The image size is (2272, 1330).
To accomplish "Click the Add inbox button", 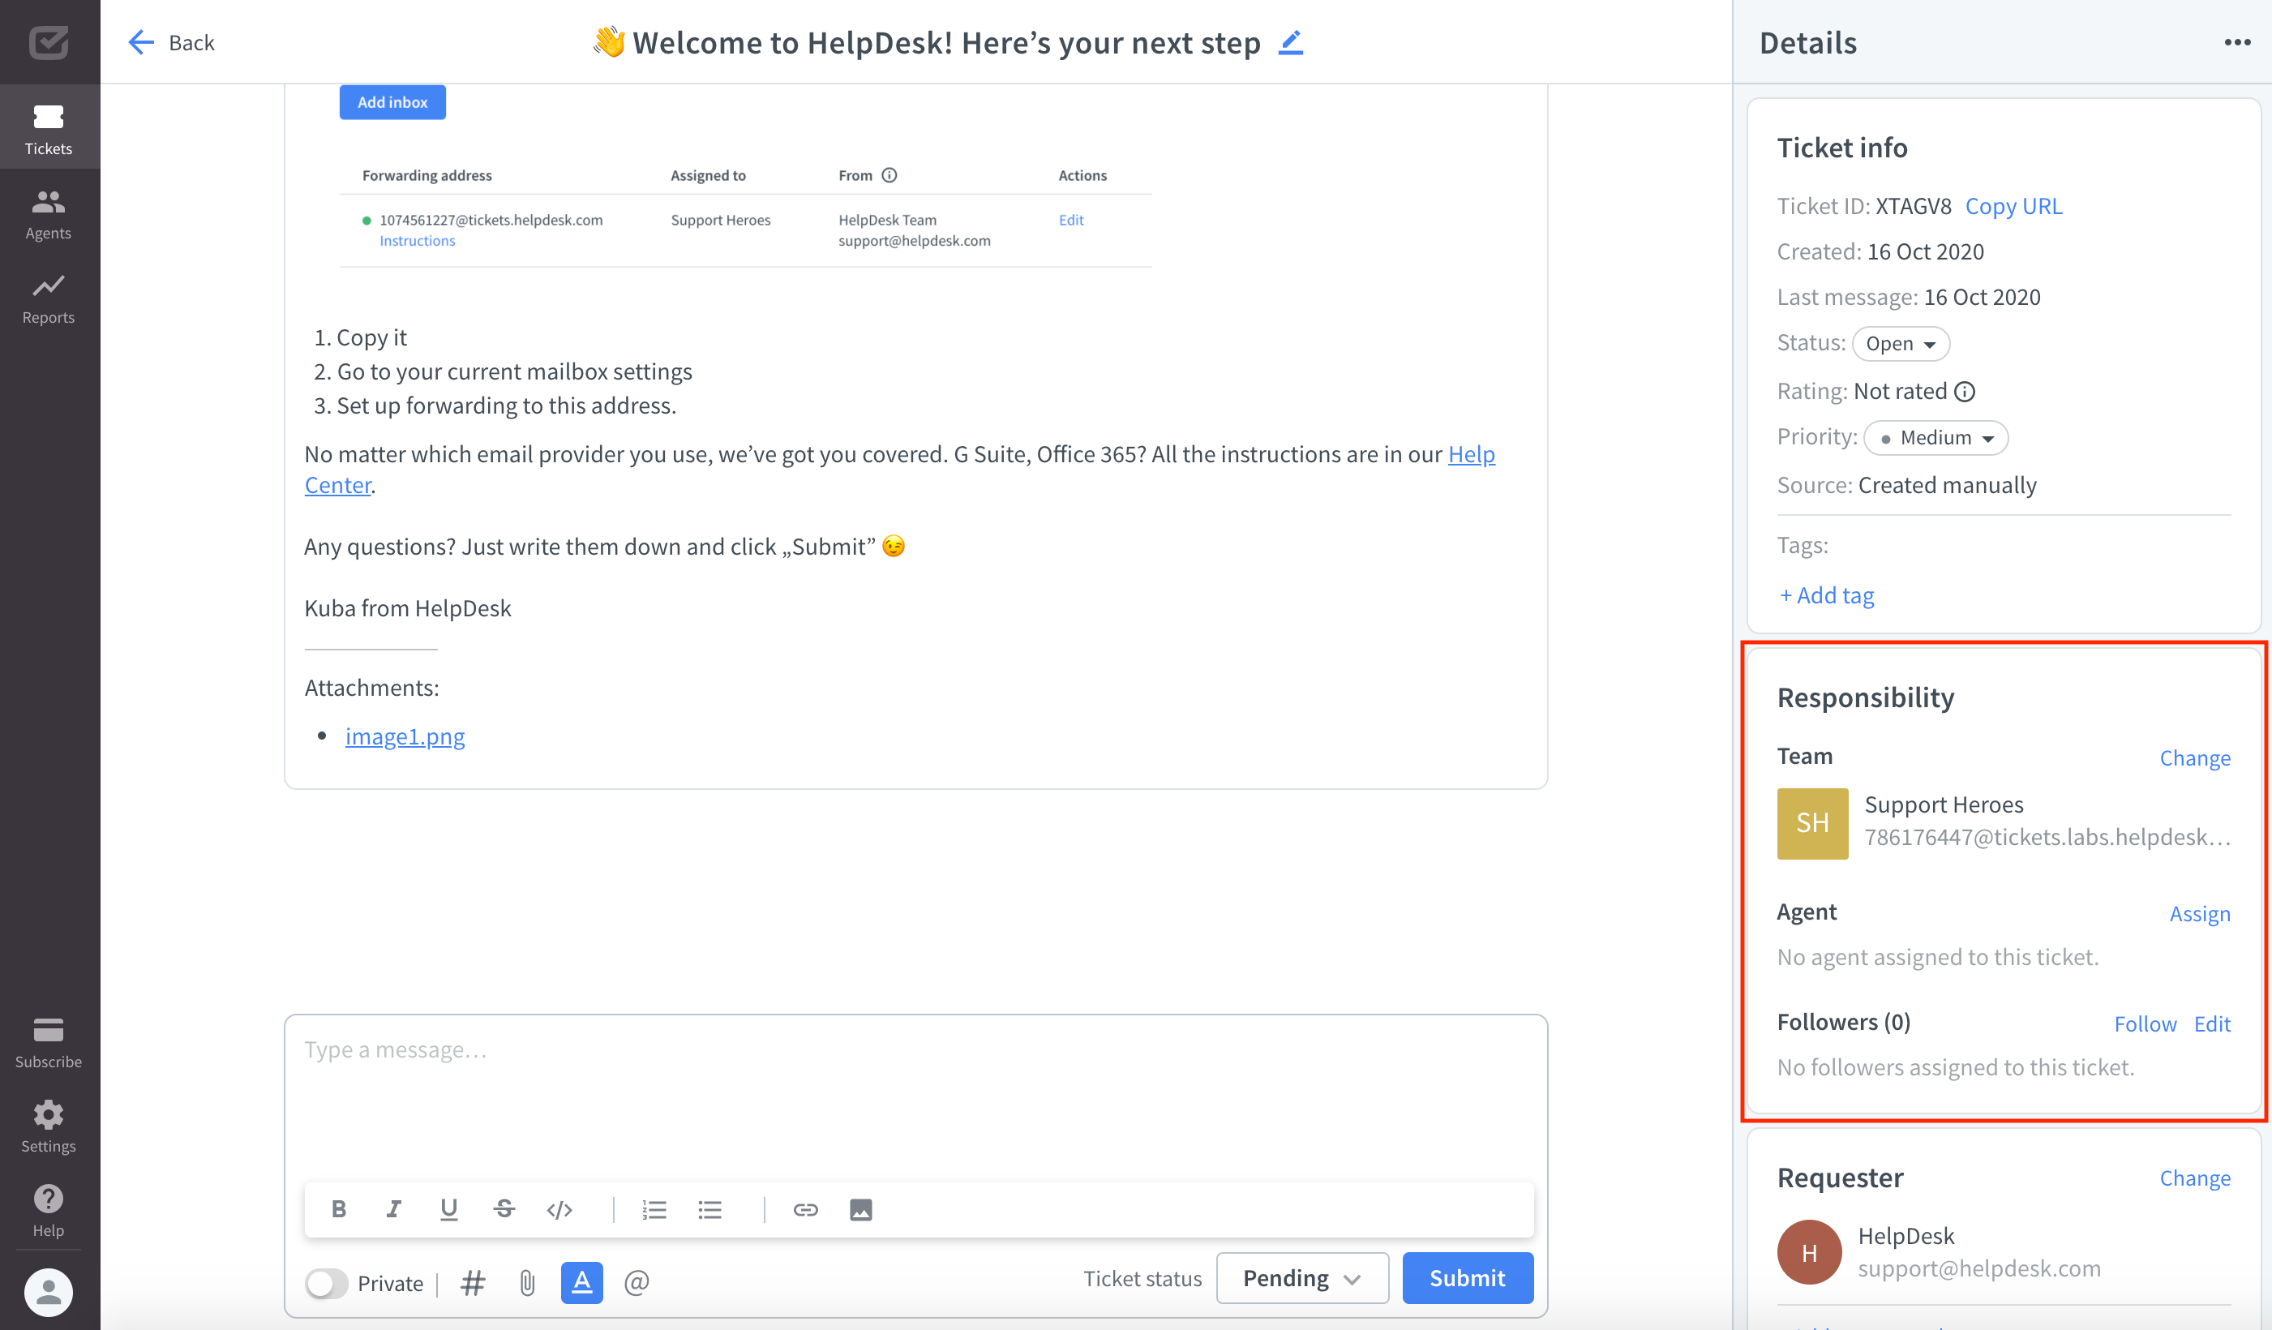I will 392,102.
